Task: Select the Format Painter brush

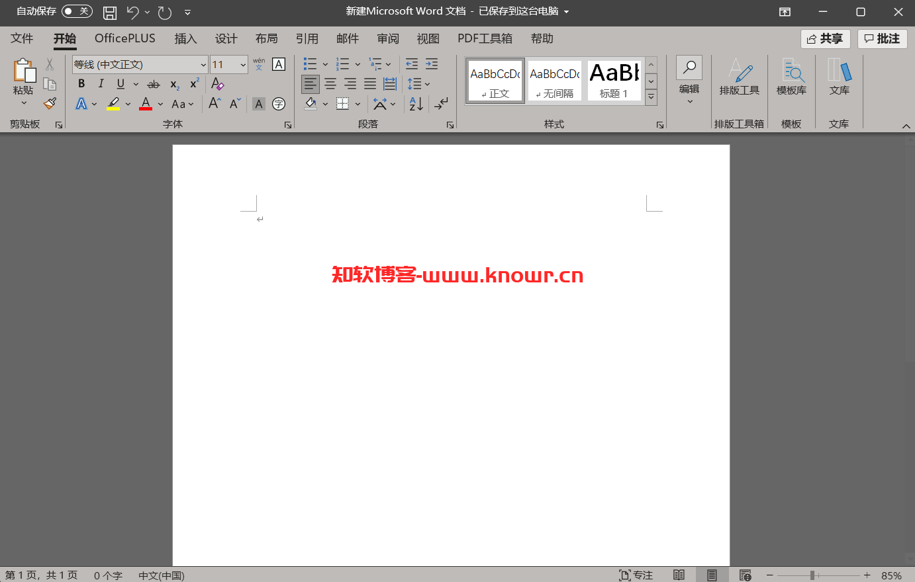Action: coord(50,103)
